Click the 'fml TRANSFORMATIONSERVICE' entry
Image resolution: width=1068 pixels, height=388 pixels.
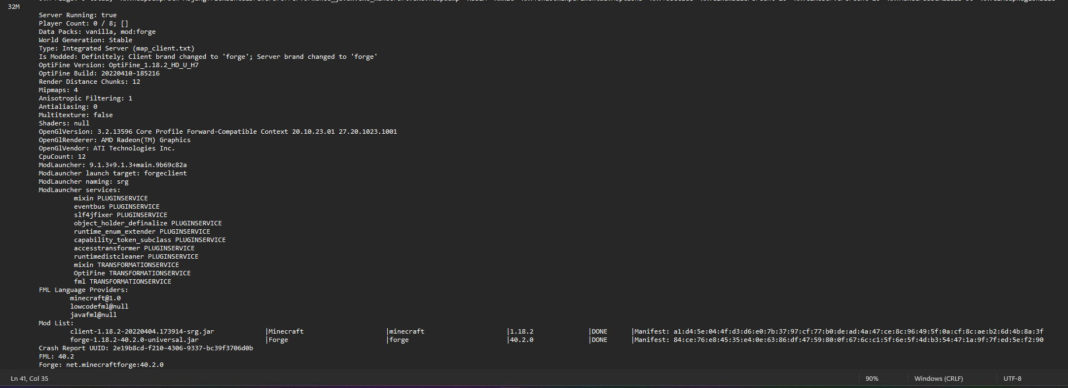122,281
